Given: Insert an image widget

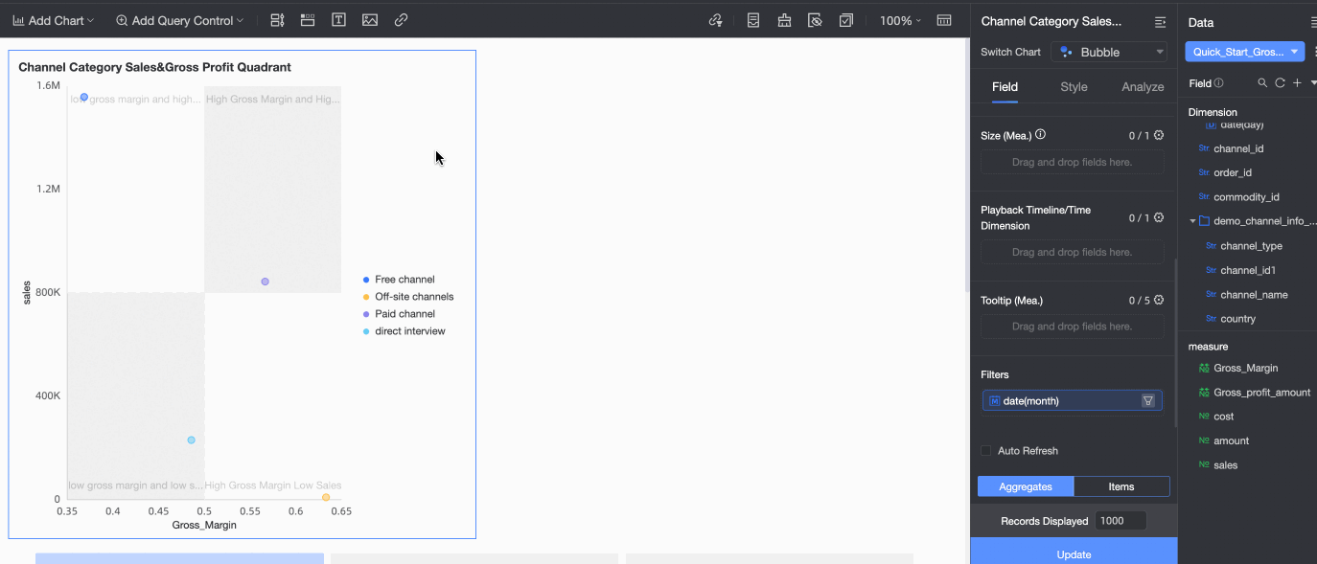Looking at the screenshot, I should click(x=370, y=20).
